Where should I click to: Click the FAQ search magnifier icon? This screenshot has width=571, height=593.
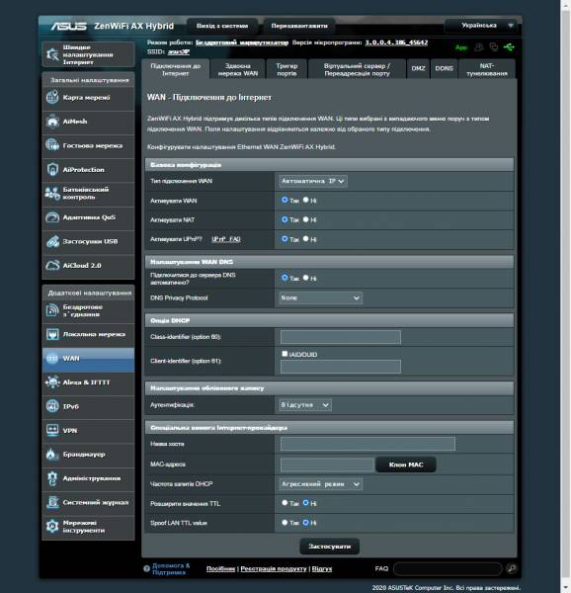point(512,568)
